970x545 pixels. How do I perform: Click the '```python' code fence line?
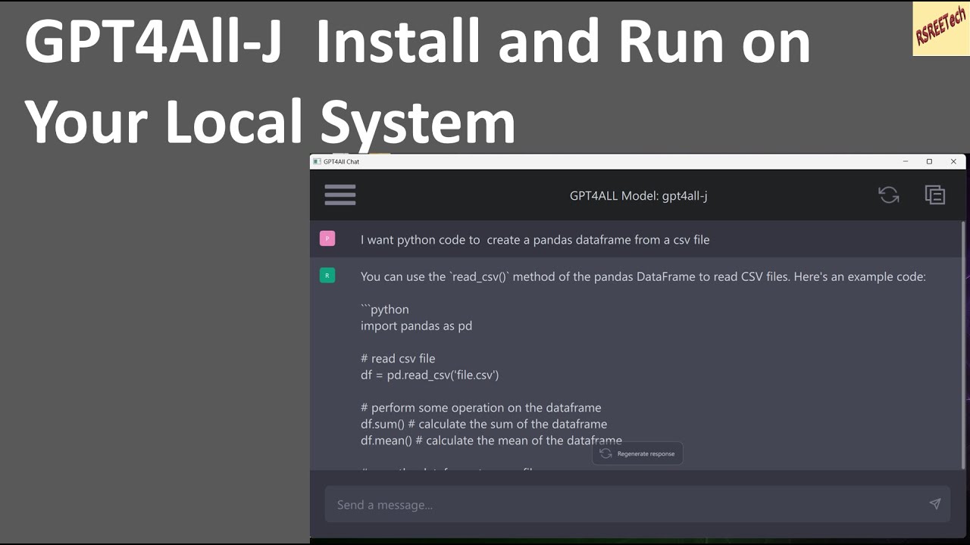click(385, 309)
